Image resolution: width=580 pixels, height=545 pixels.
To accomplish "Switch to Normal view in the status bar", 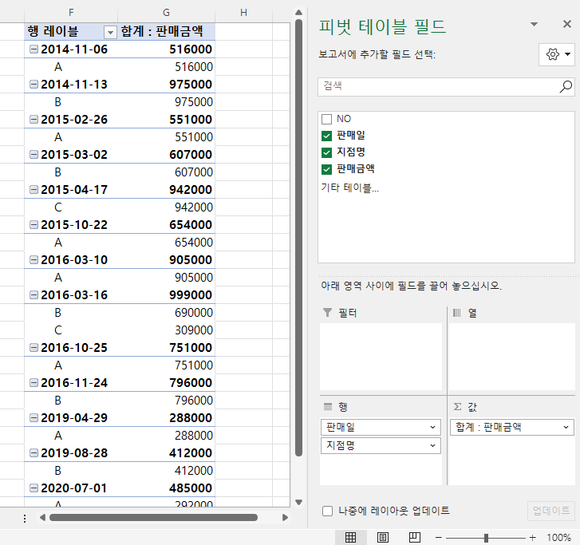I will pyautogui.click(x=350, y=537).
